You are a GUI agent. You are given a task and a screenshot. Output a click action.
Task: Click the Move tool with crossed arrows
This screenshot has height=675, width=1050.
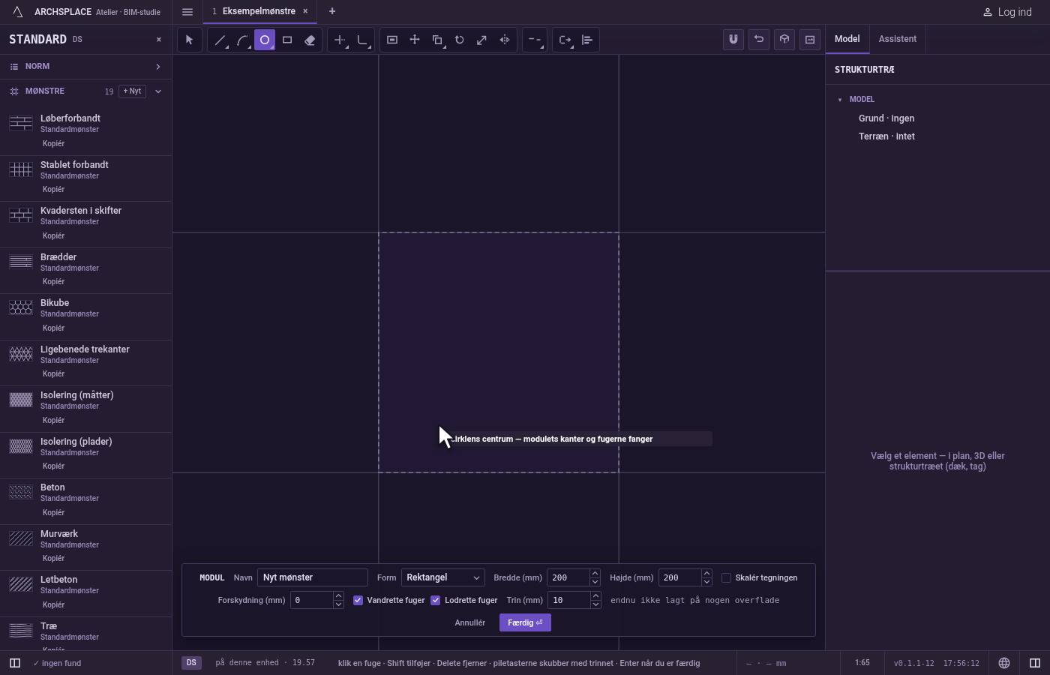click(415, 40)
